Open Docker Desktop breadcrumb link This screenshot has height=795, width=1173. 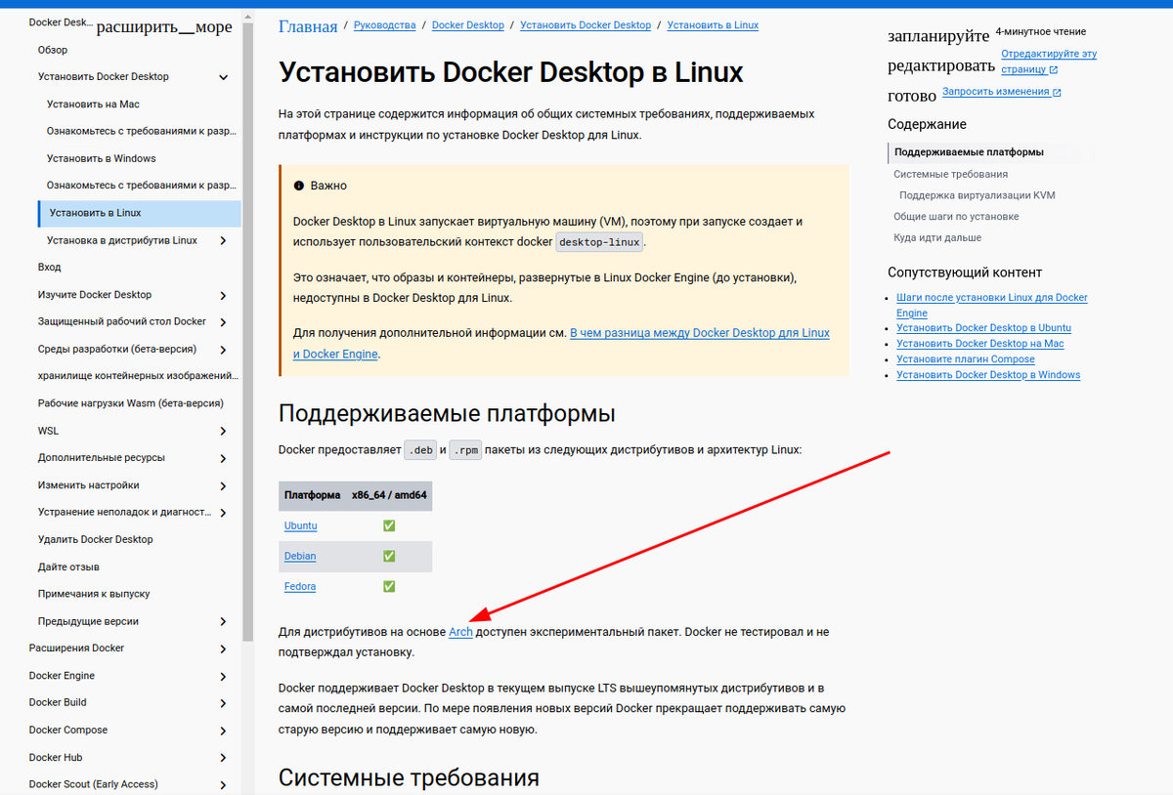pyautogui.click(x=468, y=24)
